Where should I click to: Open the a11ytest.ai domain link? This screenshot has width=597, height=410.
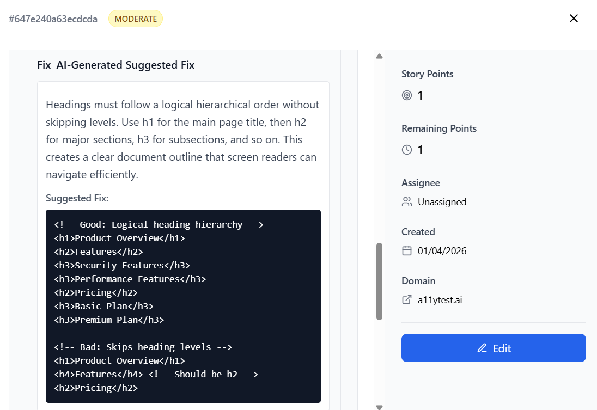tap(440, 300)
